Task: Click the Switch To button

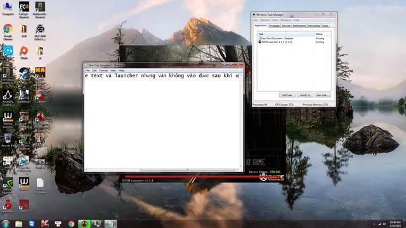Action: tap(304, 95)
